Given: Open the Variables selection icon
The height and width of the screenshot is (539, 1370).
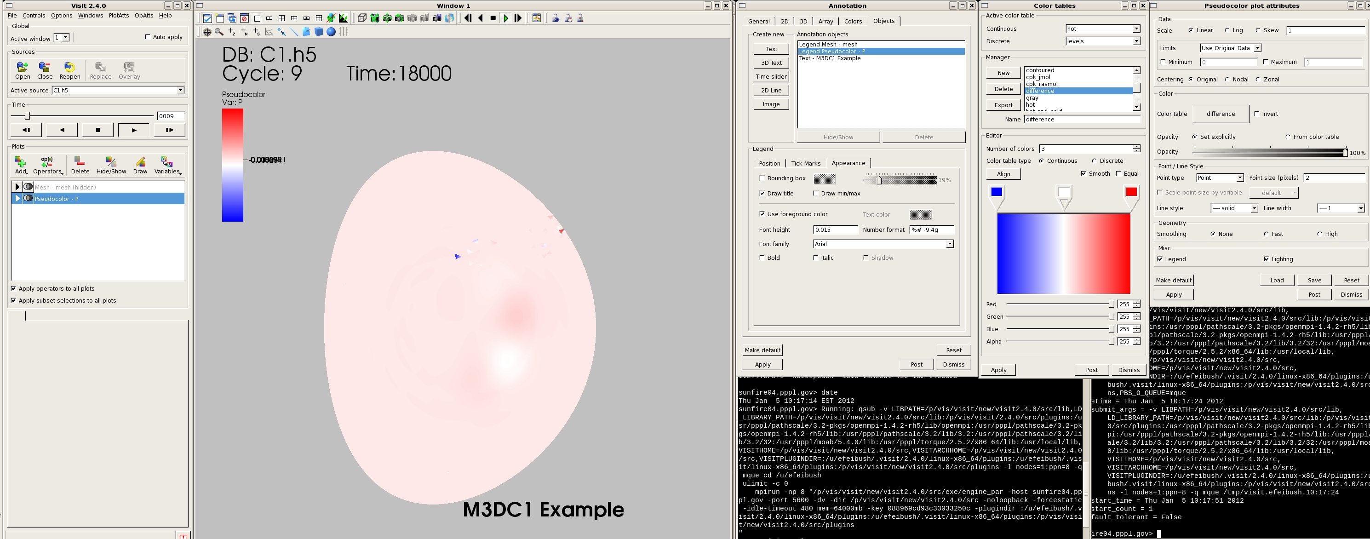Looking at the screenshot, I should coord(167,165).
